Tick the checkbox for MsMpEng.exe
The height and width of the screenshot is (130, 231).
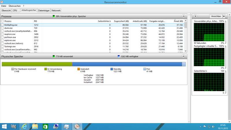[x=2, y=25]
